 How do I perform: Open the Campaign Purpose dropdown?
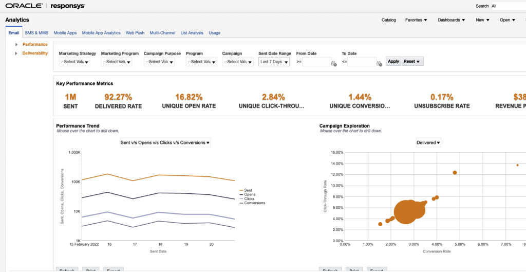[159, 62]
